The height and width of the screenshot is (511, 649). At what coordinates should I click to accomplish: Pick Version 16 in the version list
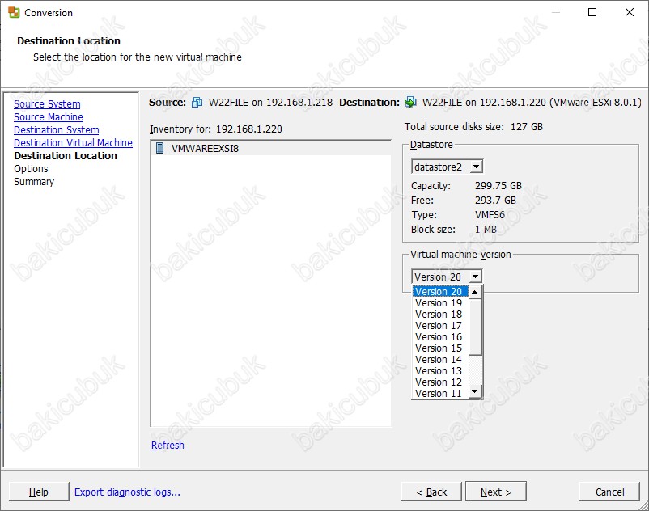(x=440, y=337)
